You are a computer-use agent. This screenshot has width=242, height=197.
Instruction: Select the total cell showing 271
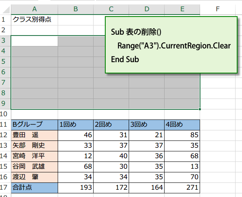pos(182,187)
